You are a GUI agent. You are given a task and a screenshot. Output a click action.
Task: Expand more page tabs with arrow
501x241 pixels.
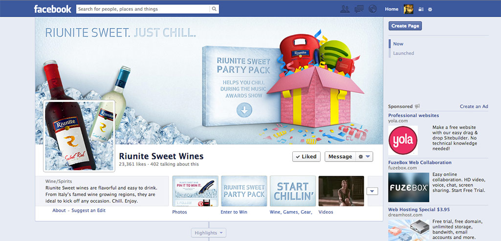pyautogui.click(x=372, y=191)
